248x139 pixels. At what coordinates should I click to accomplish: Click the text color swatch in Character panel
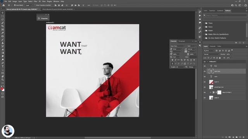[193, 57]
